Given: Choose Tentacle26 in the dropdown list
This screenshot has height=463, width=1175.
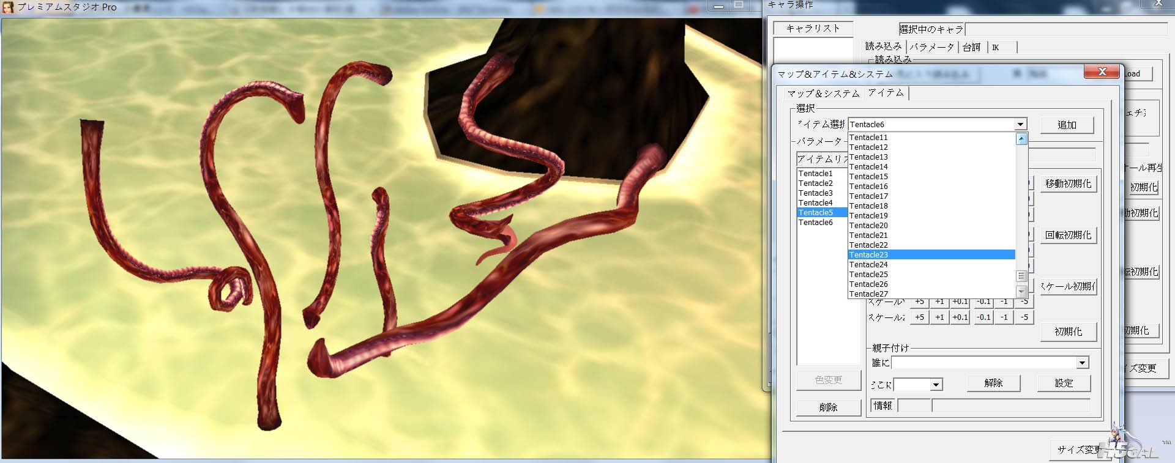Looking at the screenshot, I should coord(931,284).
